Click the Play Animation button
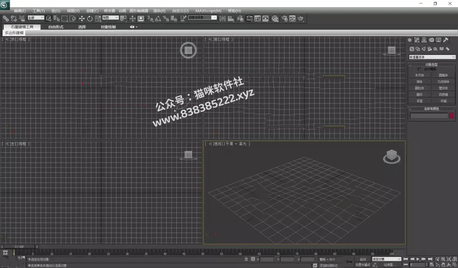 418,259
